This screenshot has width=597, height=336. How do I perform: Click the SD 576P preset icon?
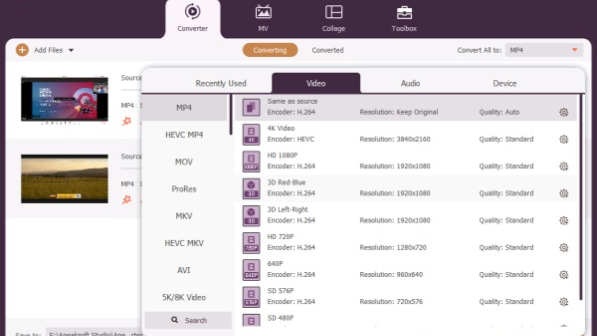(x=251, y=296)
